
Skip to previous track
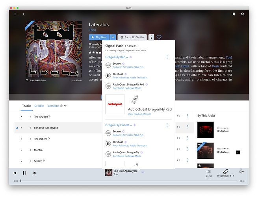point(15,173)
